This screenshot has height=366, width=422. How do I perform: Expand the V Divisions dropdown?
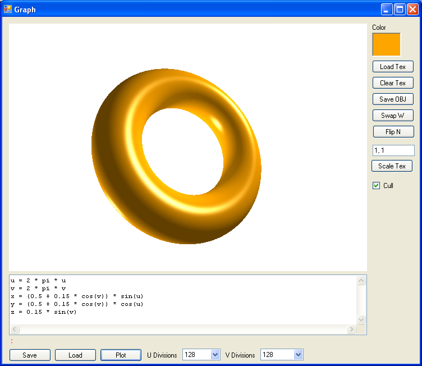tap(298, 355)
